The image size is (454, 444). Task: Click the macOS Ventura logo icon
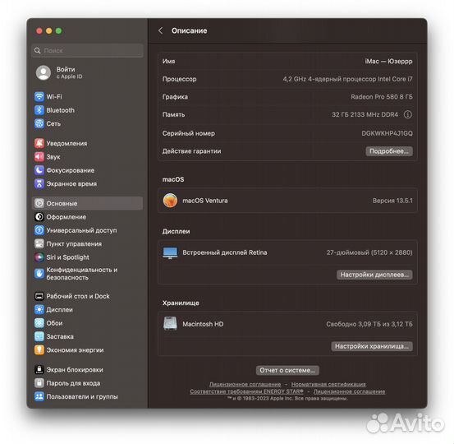[170, 201]
